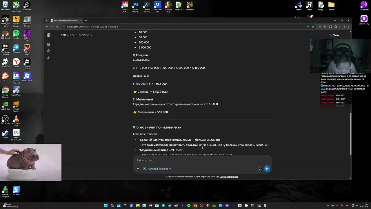This screenshot has height=209, width=371.
Task: Open the library icon in the ChatGPT sidebar
Action: click(x=48, y=57)
